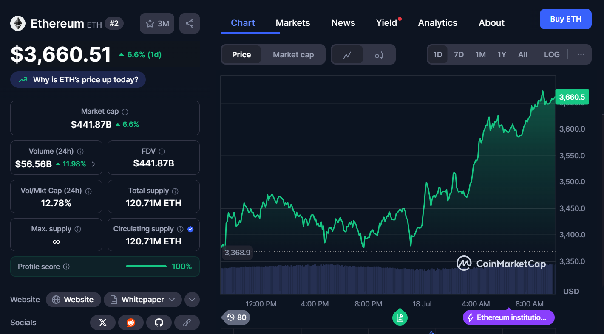The height and width of the screenshot is (334, 604).
Task: Open the chain-link social icon
Action: click(x=187, y=323)
